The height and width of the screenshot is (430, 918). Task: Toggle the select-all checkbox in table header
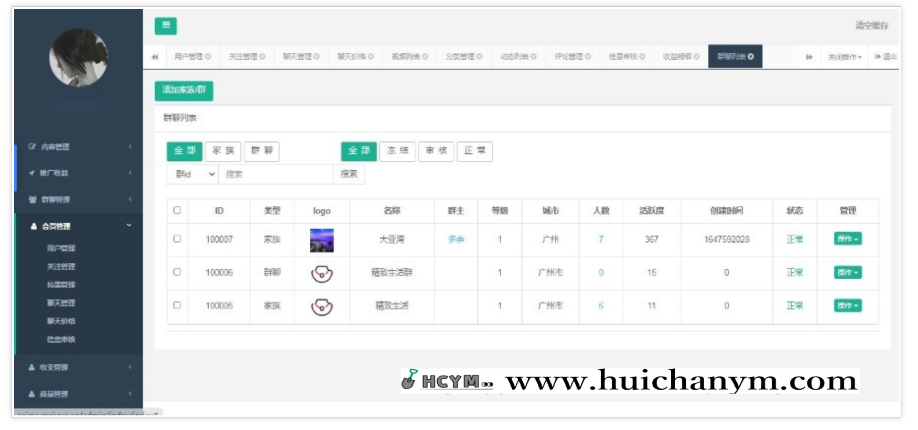click(177, 211)
